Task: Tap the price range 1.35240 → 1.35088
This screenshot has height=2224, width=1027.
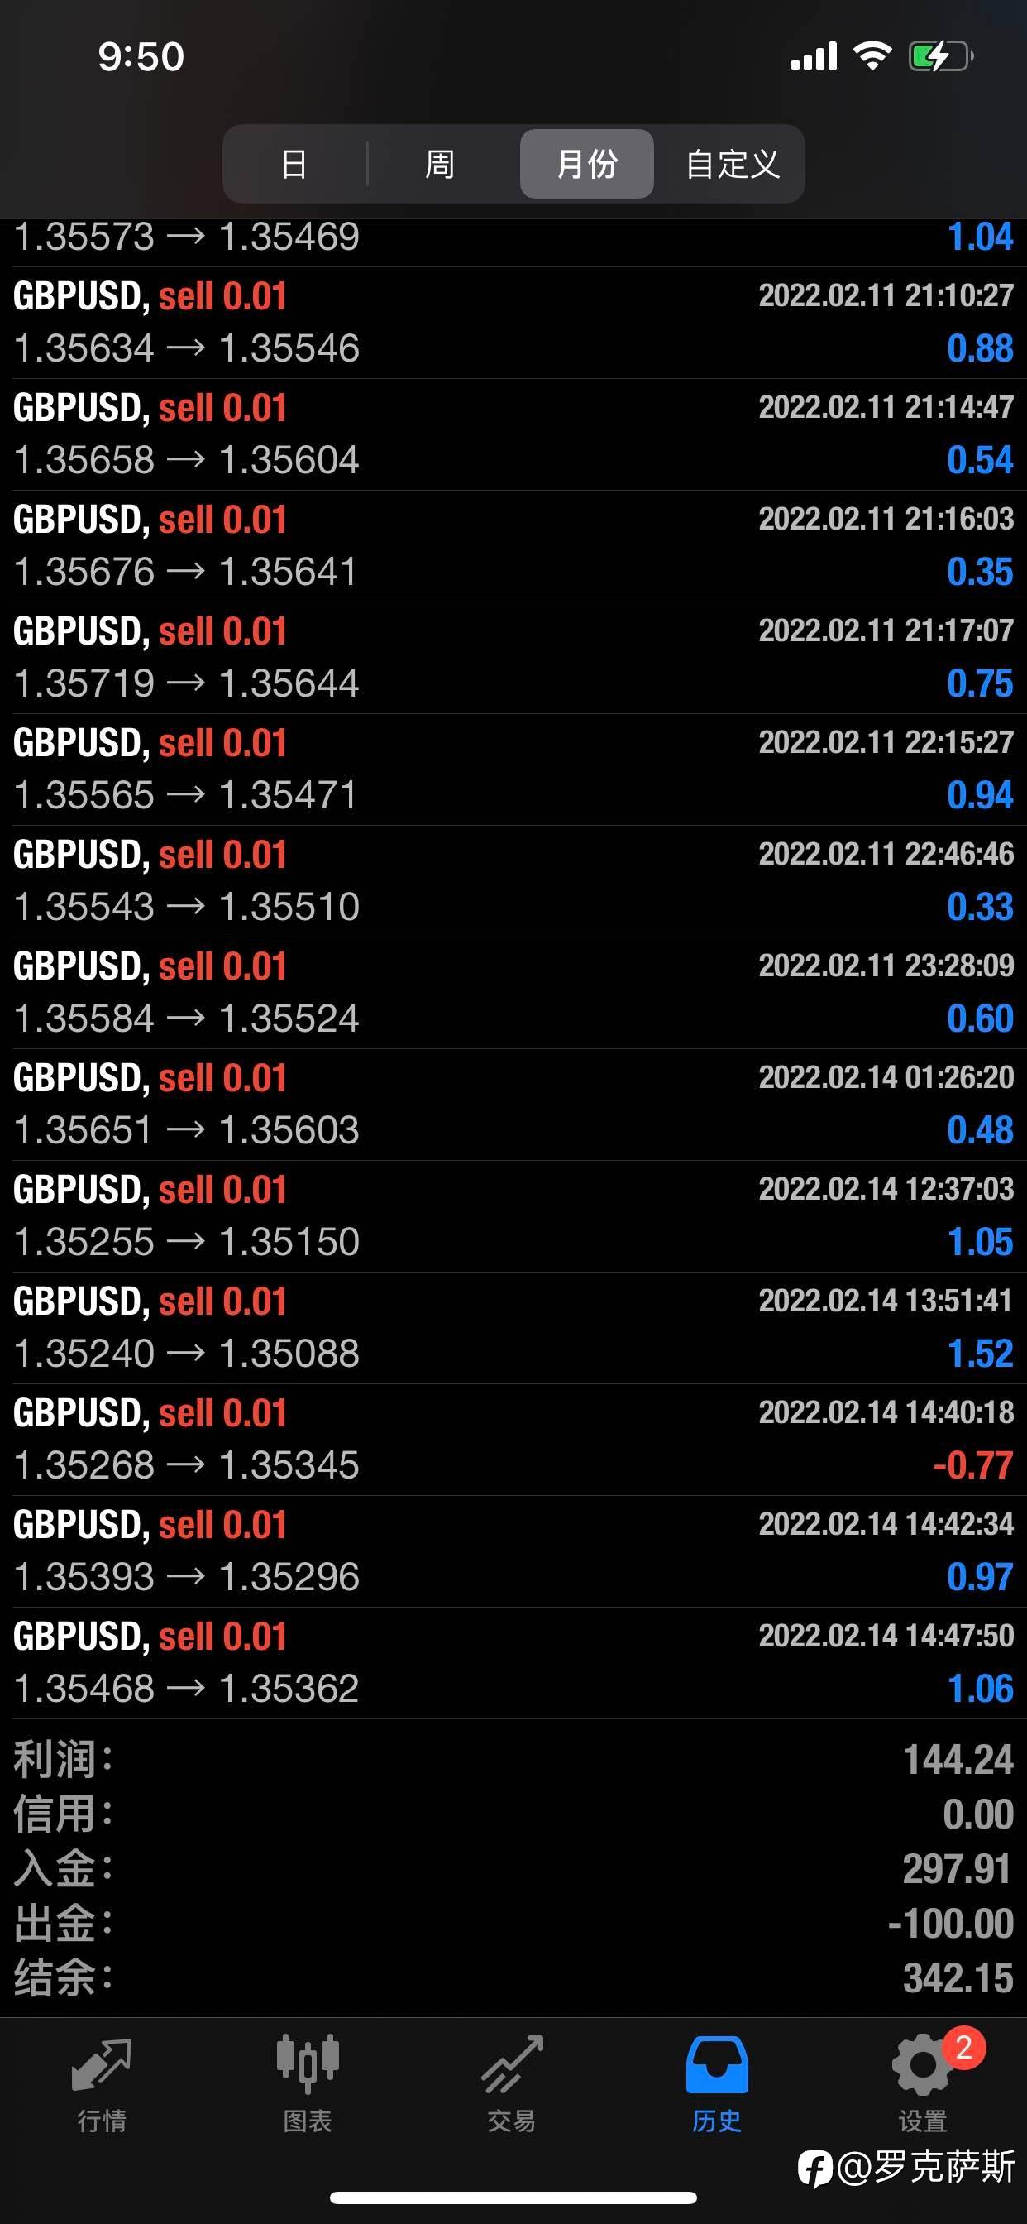Action: 186,1354
